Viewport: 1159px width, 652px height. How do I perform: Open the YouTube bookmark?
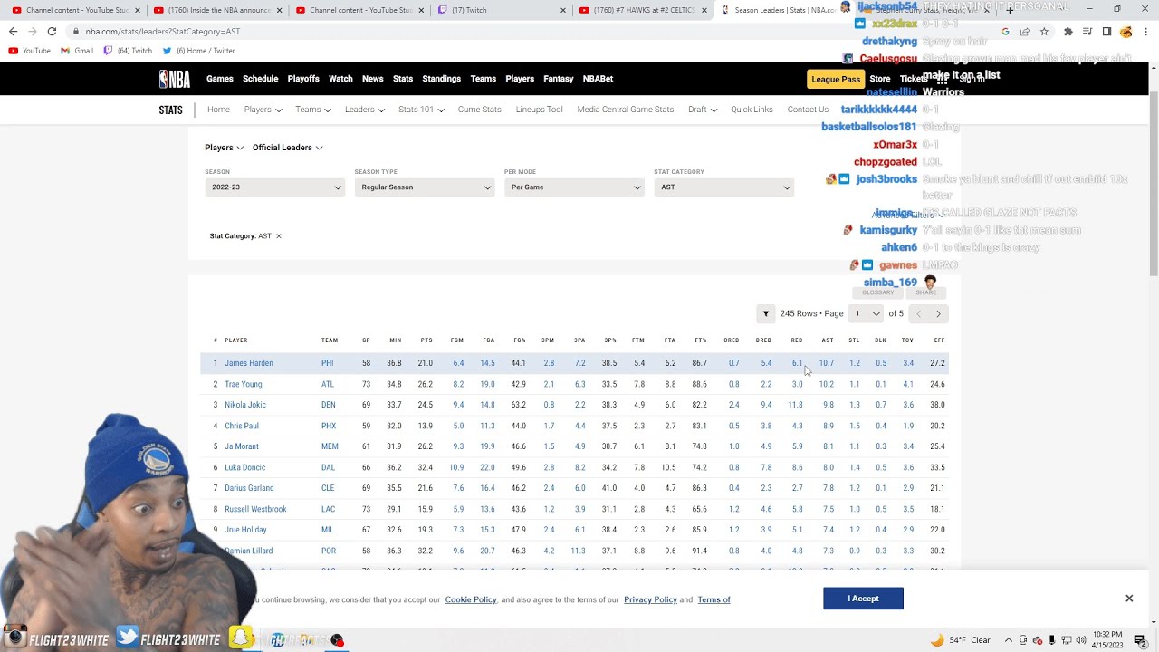pos(30,51)
